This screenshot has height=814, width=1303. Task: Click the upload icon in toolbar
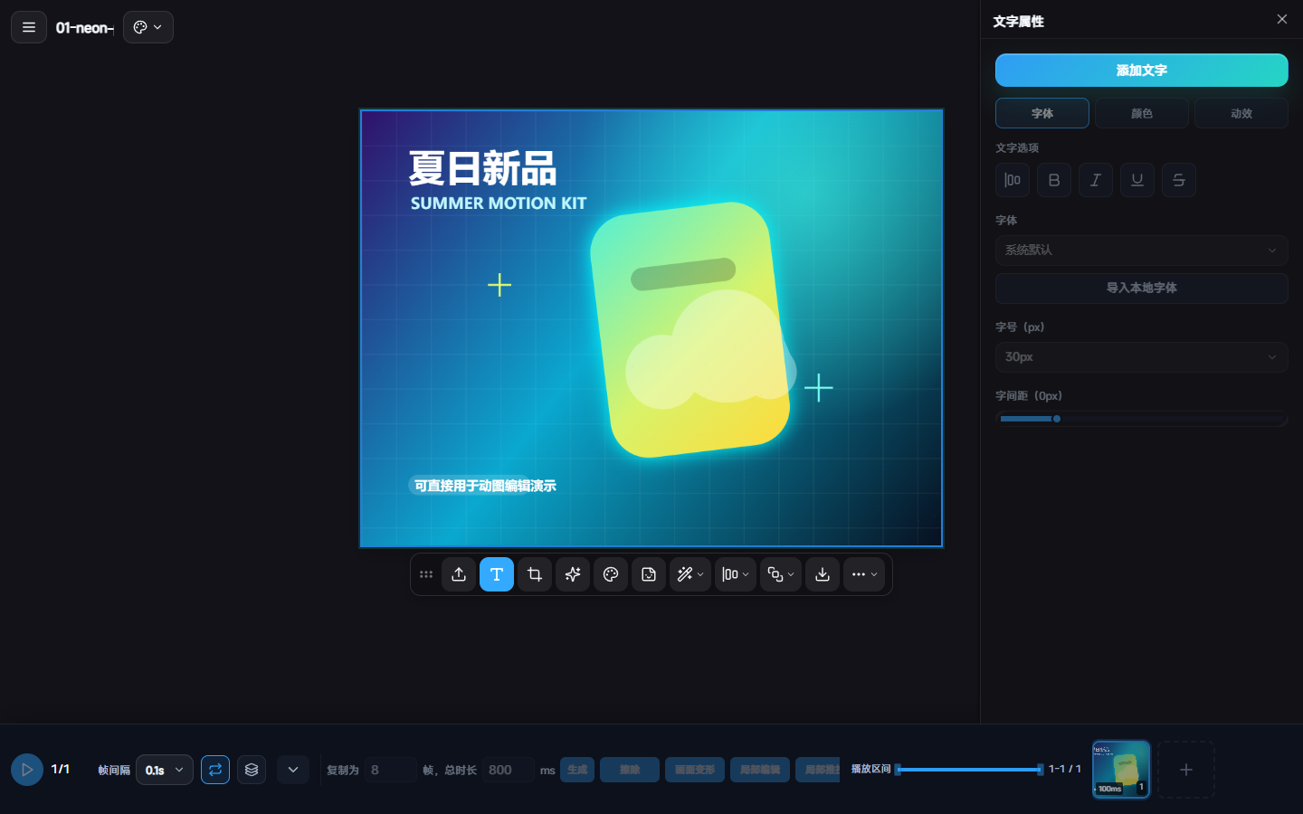tap(459, 574)
